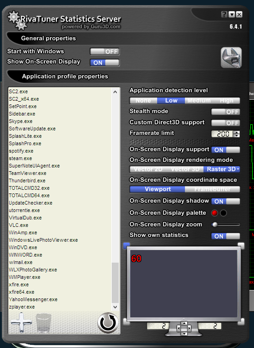Viewport: 254px width, 348px height.
Task: Nudge OSD position up arrow
Action: 184,323
